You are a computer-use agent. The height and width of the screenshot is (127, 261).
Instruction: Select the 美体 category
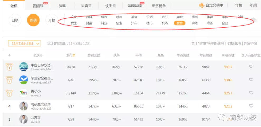coord(225,17)
